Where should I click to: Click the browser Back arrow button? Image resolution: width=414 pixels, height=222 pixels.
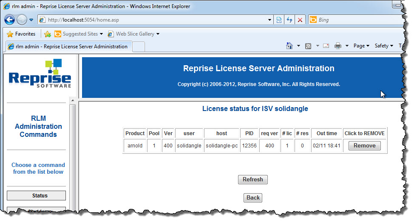pos(10,19)
